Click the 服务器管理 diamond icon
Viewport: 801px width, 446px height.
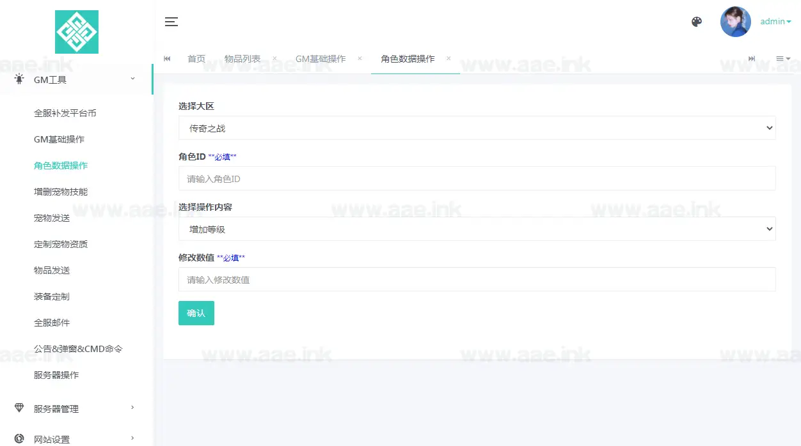click(x=19, y=408)
